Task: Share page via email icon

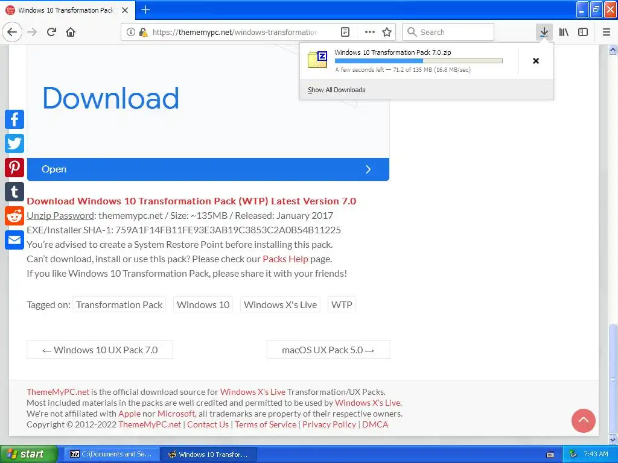Action: click(14, 240)
